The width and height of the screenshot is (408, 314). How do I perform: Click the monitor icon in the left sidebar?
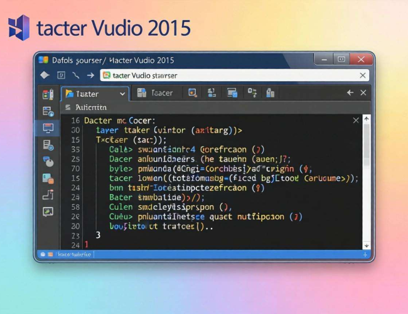48,128
